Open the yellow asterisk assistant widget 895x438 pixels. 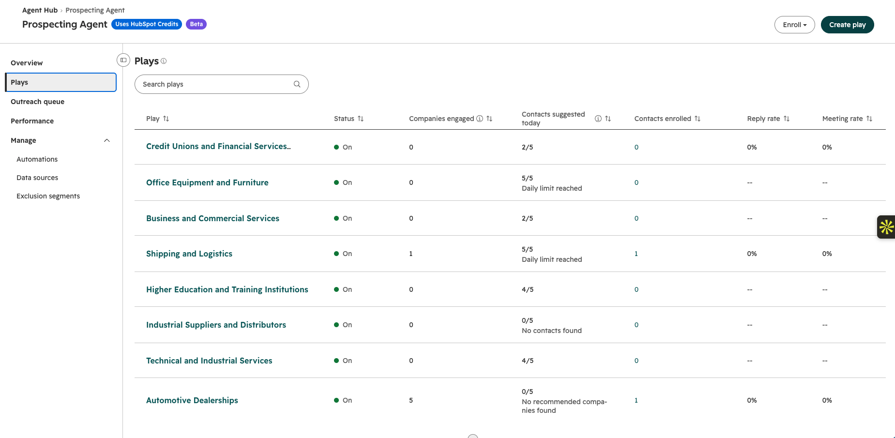pos(886,227)
